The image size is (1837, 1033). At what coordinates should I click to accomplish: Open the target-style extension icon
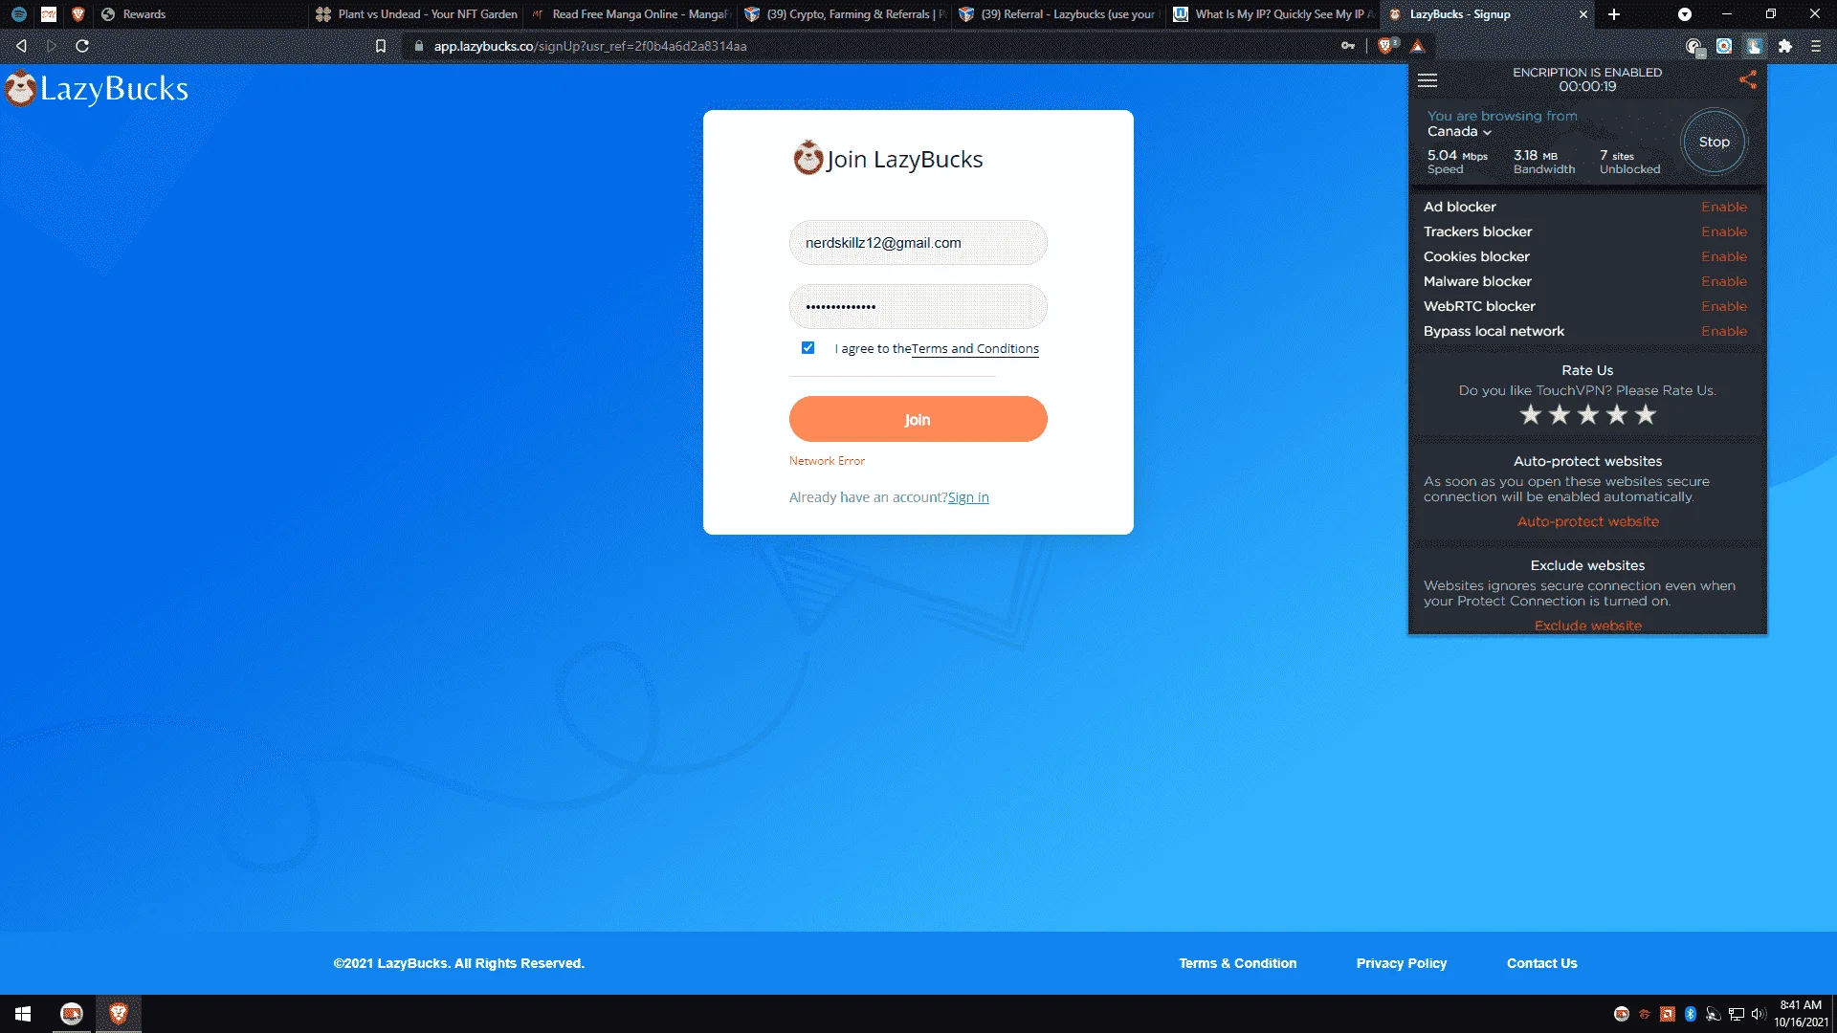tap(1724, 46)
